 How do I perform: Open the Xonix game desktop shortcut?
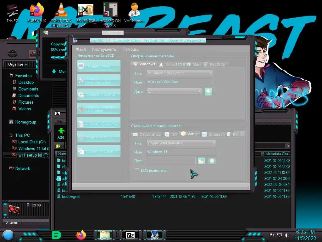pyautogui.click(x=110, y=15)
